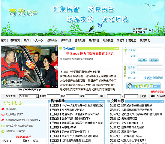The height and width of the screenshot is (144, 165).
Task: Open 建言献策 navigation item
Action: [80, 40]
